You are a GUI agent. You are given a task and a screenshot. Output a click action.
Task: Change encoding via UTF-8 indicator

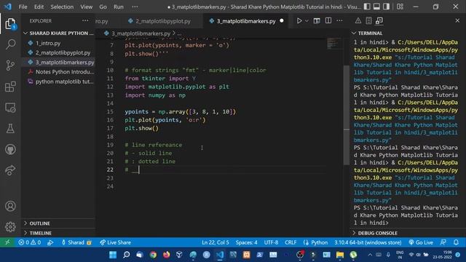[x=271, y=242]
